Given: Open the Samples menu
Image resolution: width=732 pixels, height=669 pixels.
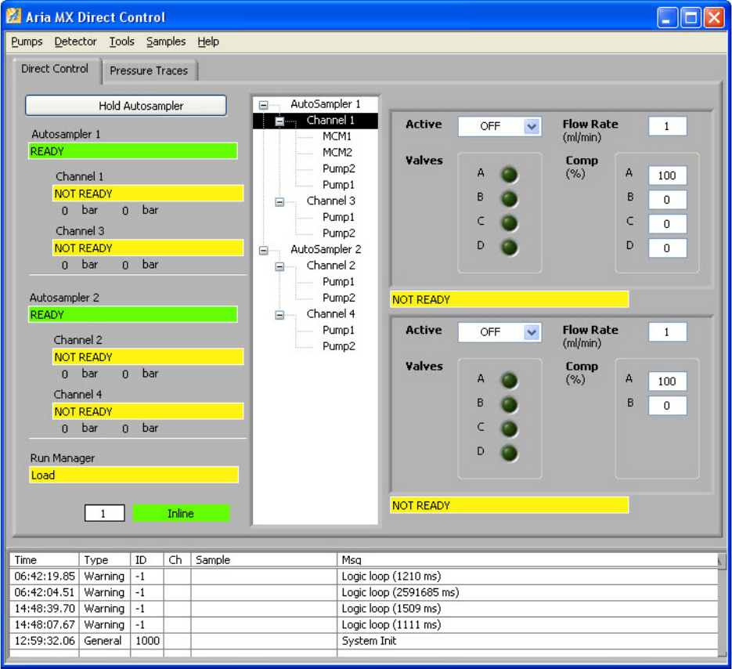Looking at the screenshot, I should 166,42.
